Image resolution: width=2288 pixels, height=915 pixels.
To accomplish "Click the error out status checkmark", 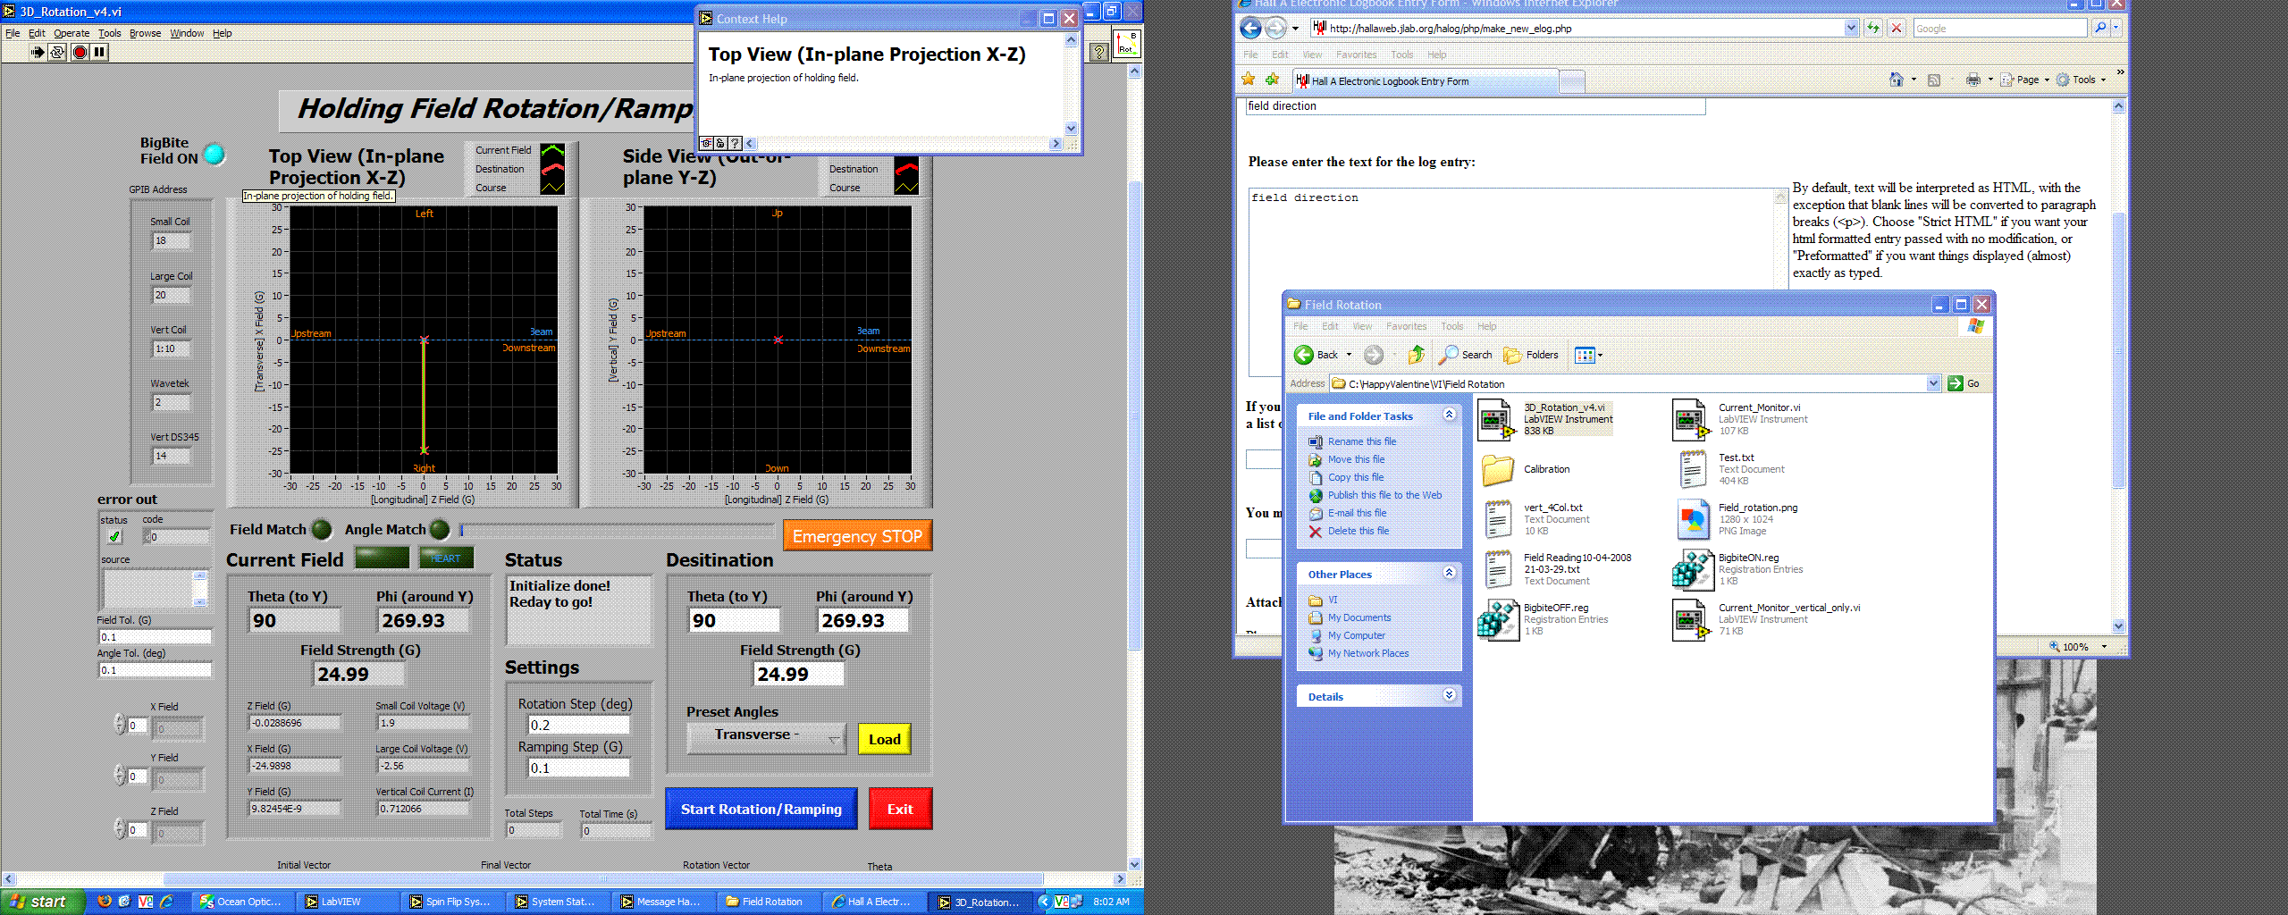I will pyautogui.click(x=114, y=536).
